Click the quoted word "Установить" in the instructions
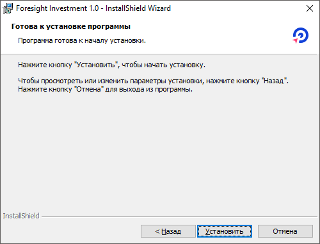Screen dimensions: 320x244 (x=96, y=65)
